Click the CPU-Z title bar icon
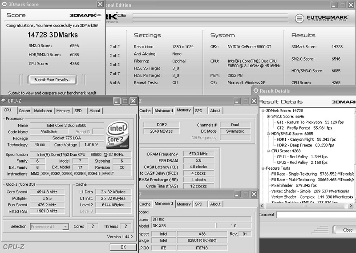This screenshot has height=253, width=356. click(x=4, y=101)
